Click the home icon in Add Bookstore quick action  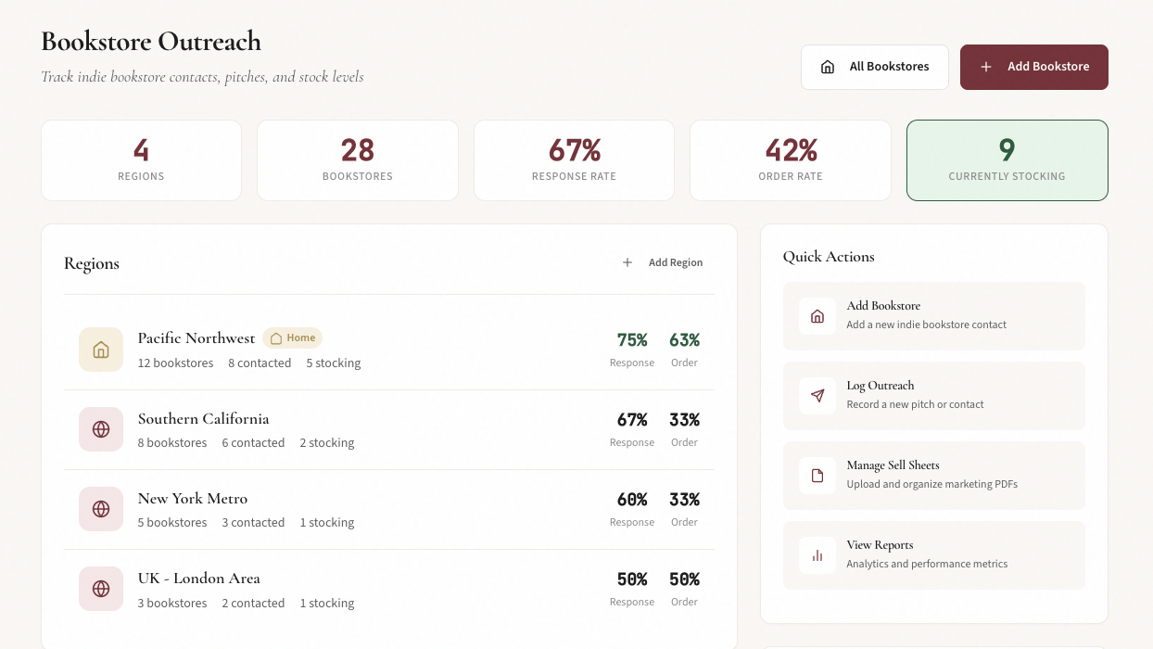point(817,316)
